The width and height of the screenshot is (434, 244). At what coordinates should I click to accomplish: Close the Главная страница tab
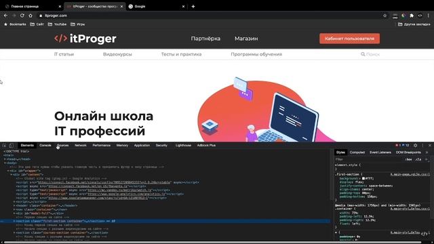coord(60,6)
